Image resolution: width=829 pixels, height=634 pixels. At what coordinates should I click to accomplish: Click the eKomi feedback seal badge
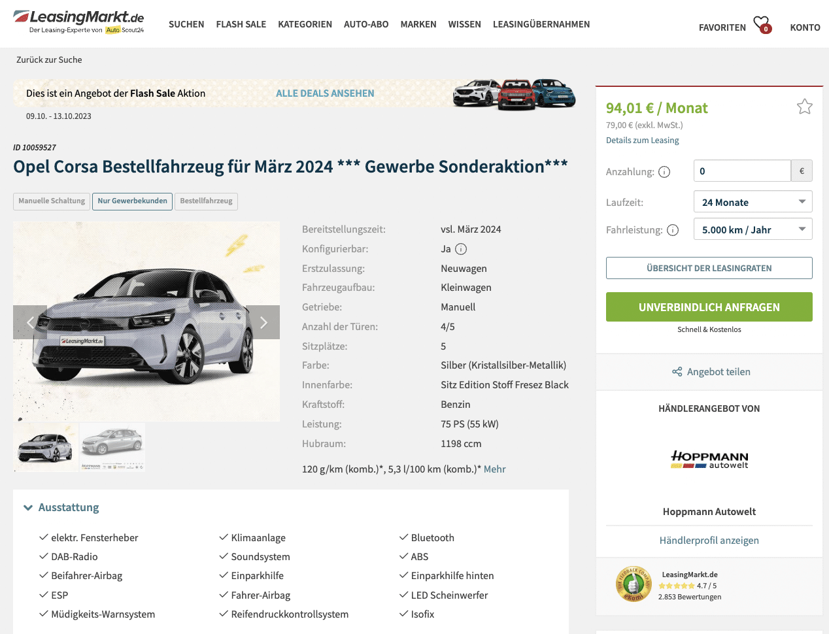pos(634,584)
